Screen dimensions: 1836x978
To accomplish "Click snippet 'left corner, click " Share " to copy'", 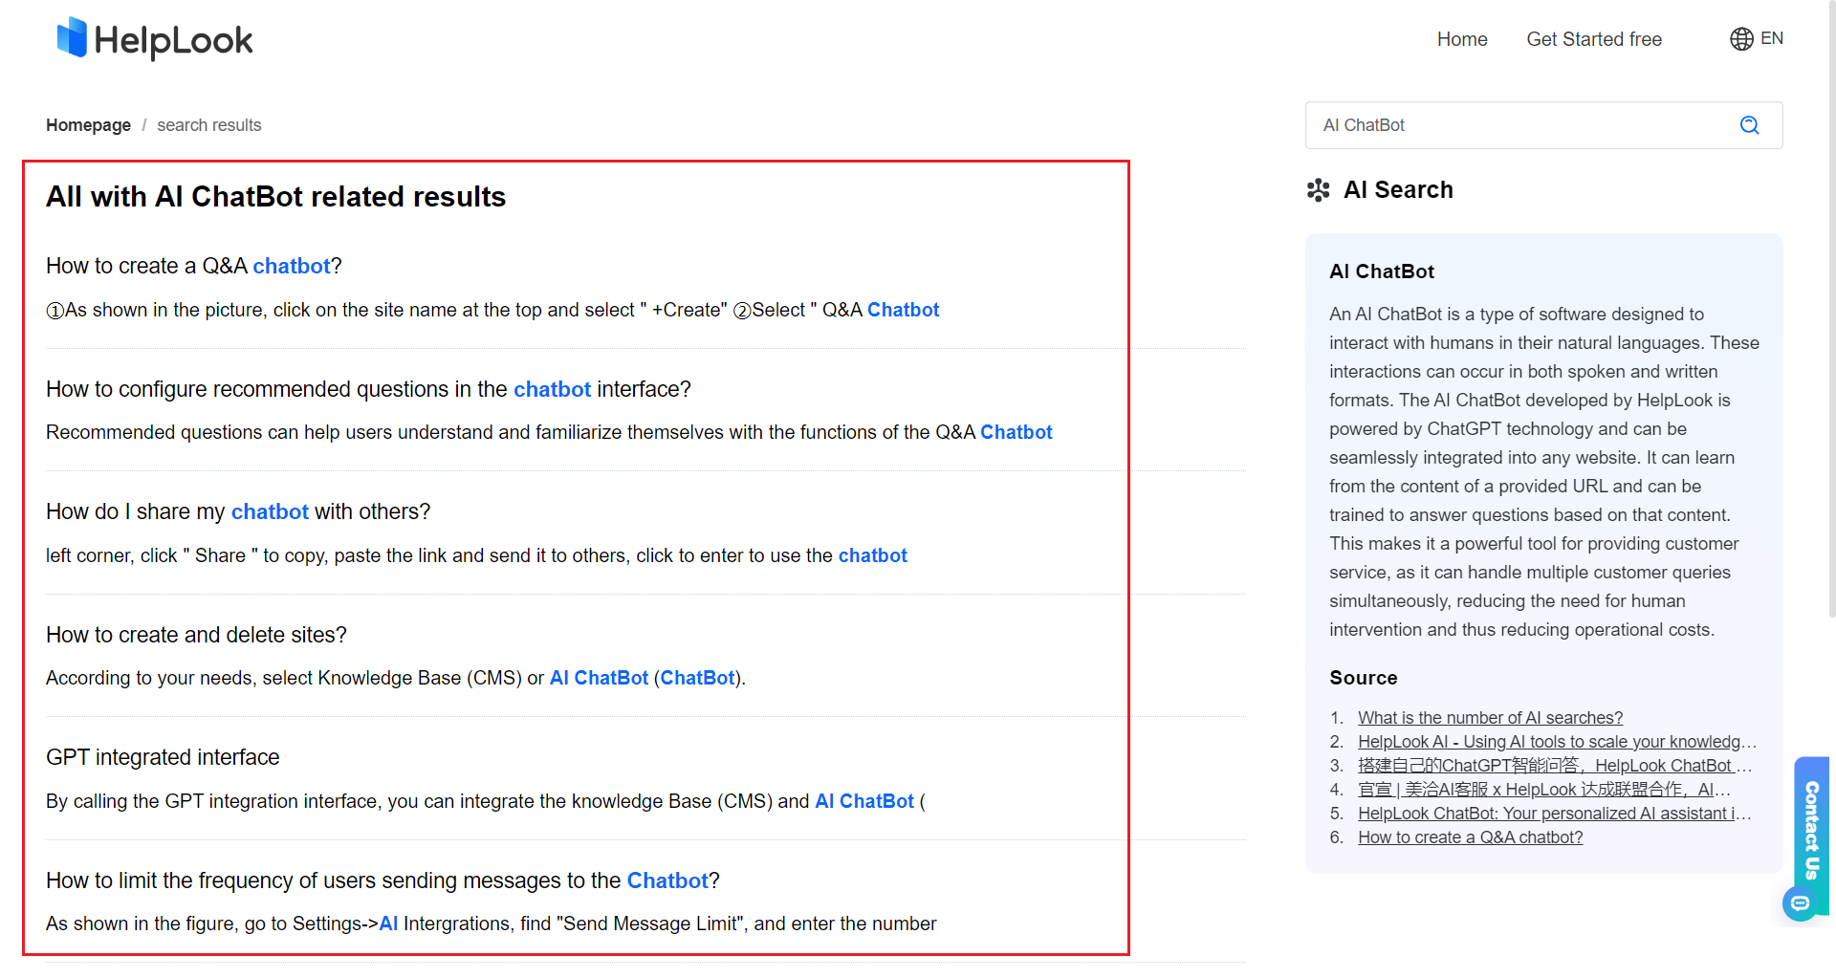I will [476, 555].
